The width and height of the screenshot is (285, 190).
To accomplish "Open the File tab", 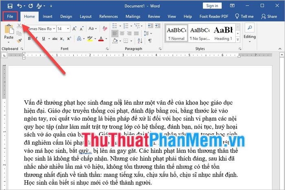I will [10, 16].
